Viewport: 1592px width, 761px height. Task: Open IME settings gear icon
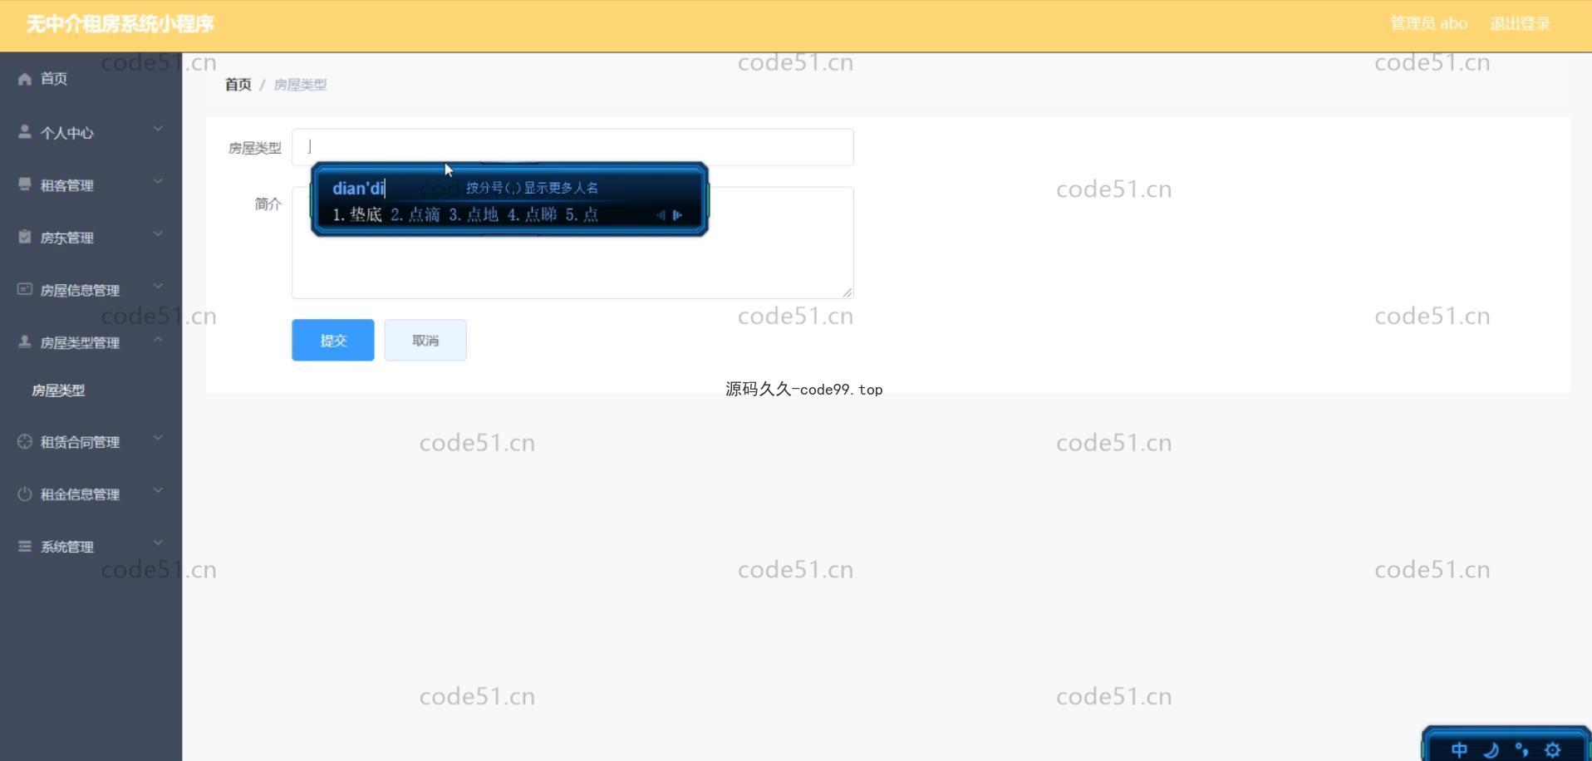[x=1552, y=750]
